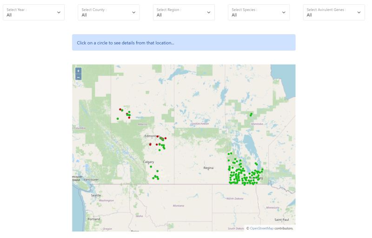Zoom out the map with minus button
372x238 pixels.
click(x=78, y=77)
